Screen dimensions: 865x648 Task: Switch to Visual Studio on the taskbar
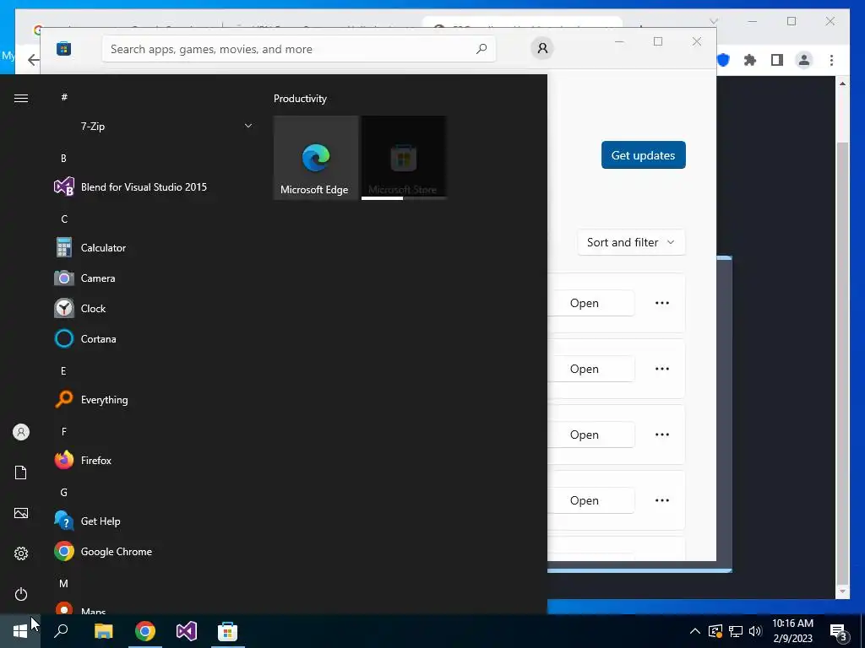tap(187, 631)
